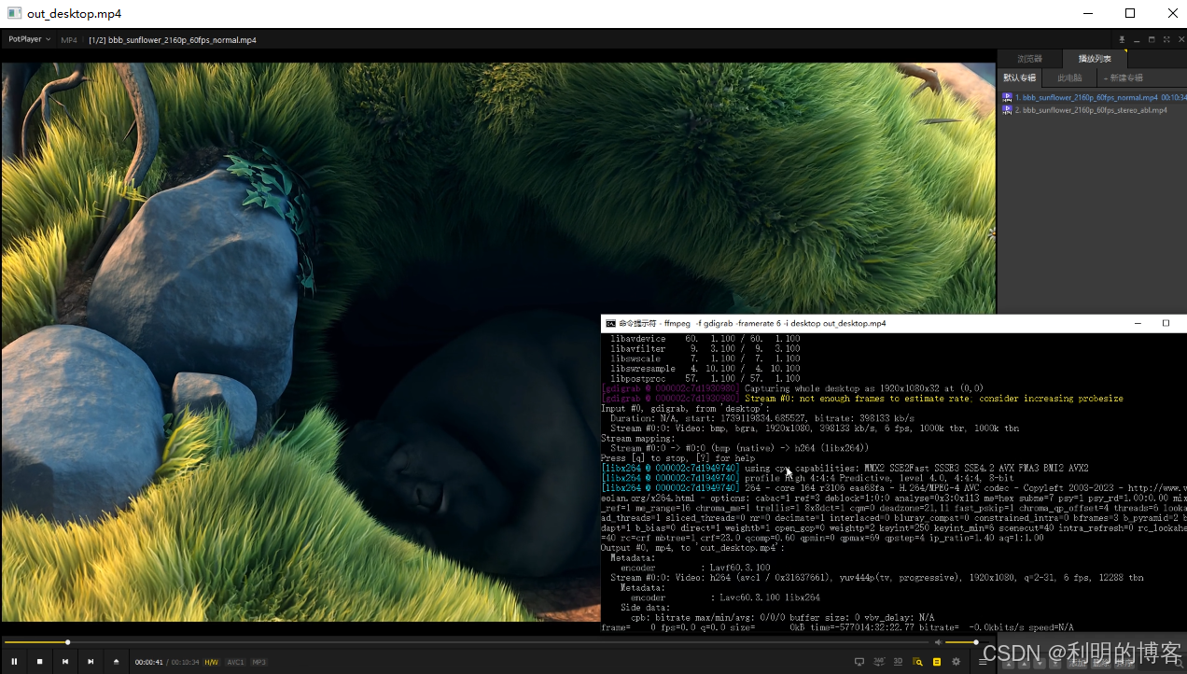Click the current time 00:00:41 display
Image resolution: width=1187 pixels, height=674 pixels.
148,662
